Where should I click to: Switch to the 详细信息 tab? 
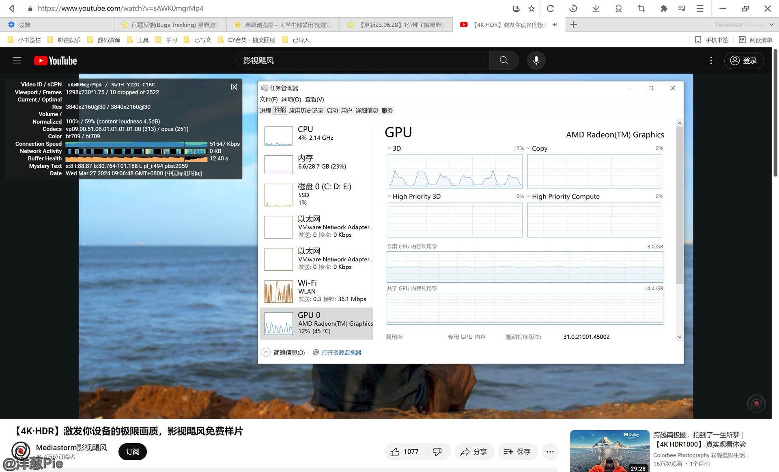pos(366,111)
